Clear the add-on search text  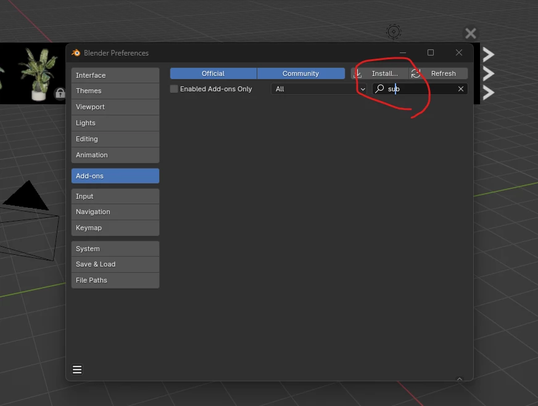(461, 89)
